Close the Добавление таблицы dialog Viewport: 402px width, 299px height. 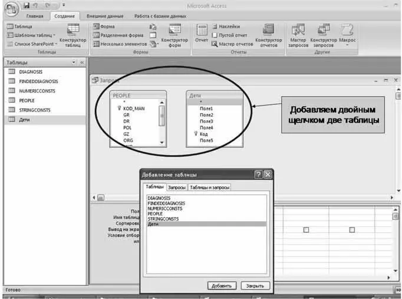point(268,175)
